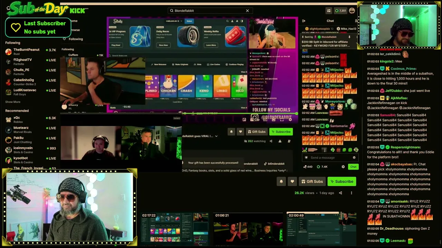442x248 pixels.
Task: Click the icon right of the report triangle
Action: coord(289,141)
